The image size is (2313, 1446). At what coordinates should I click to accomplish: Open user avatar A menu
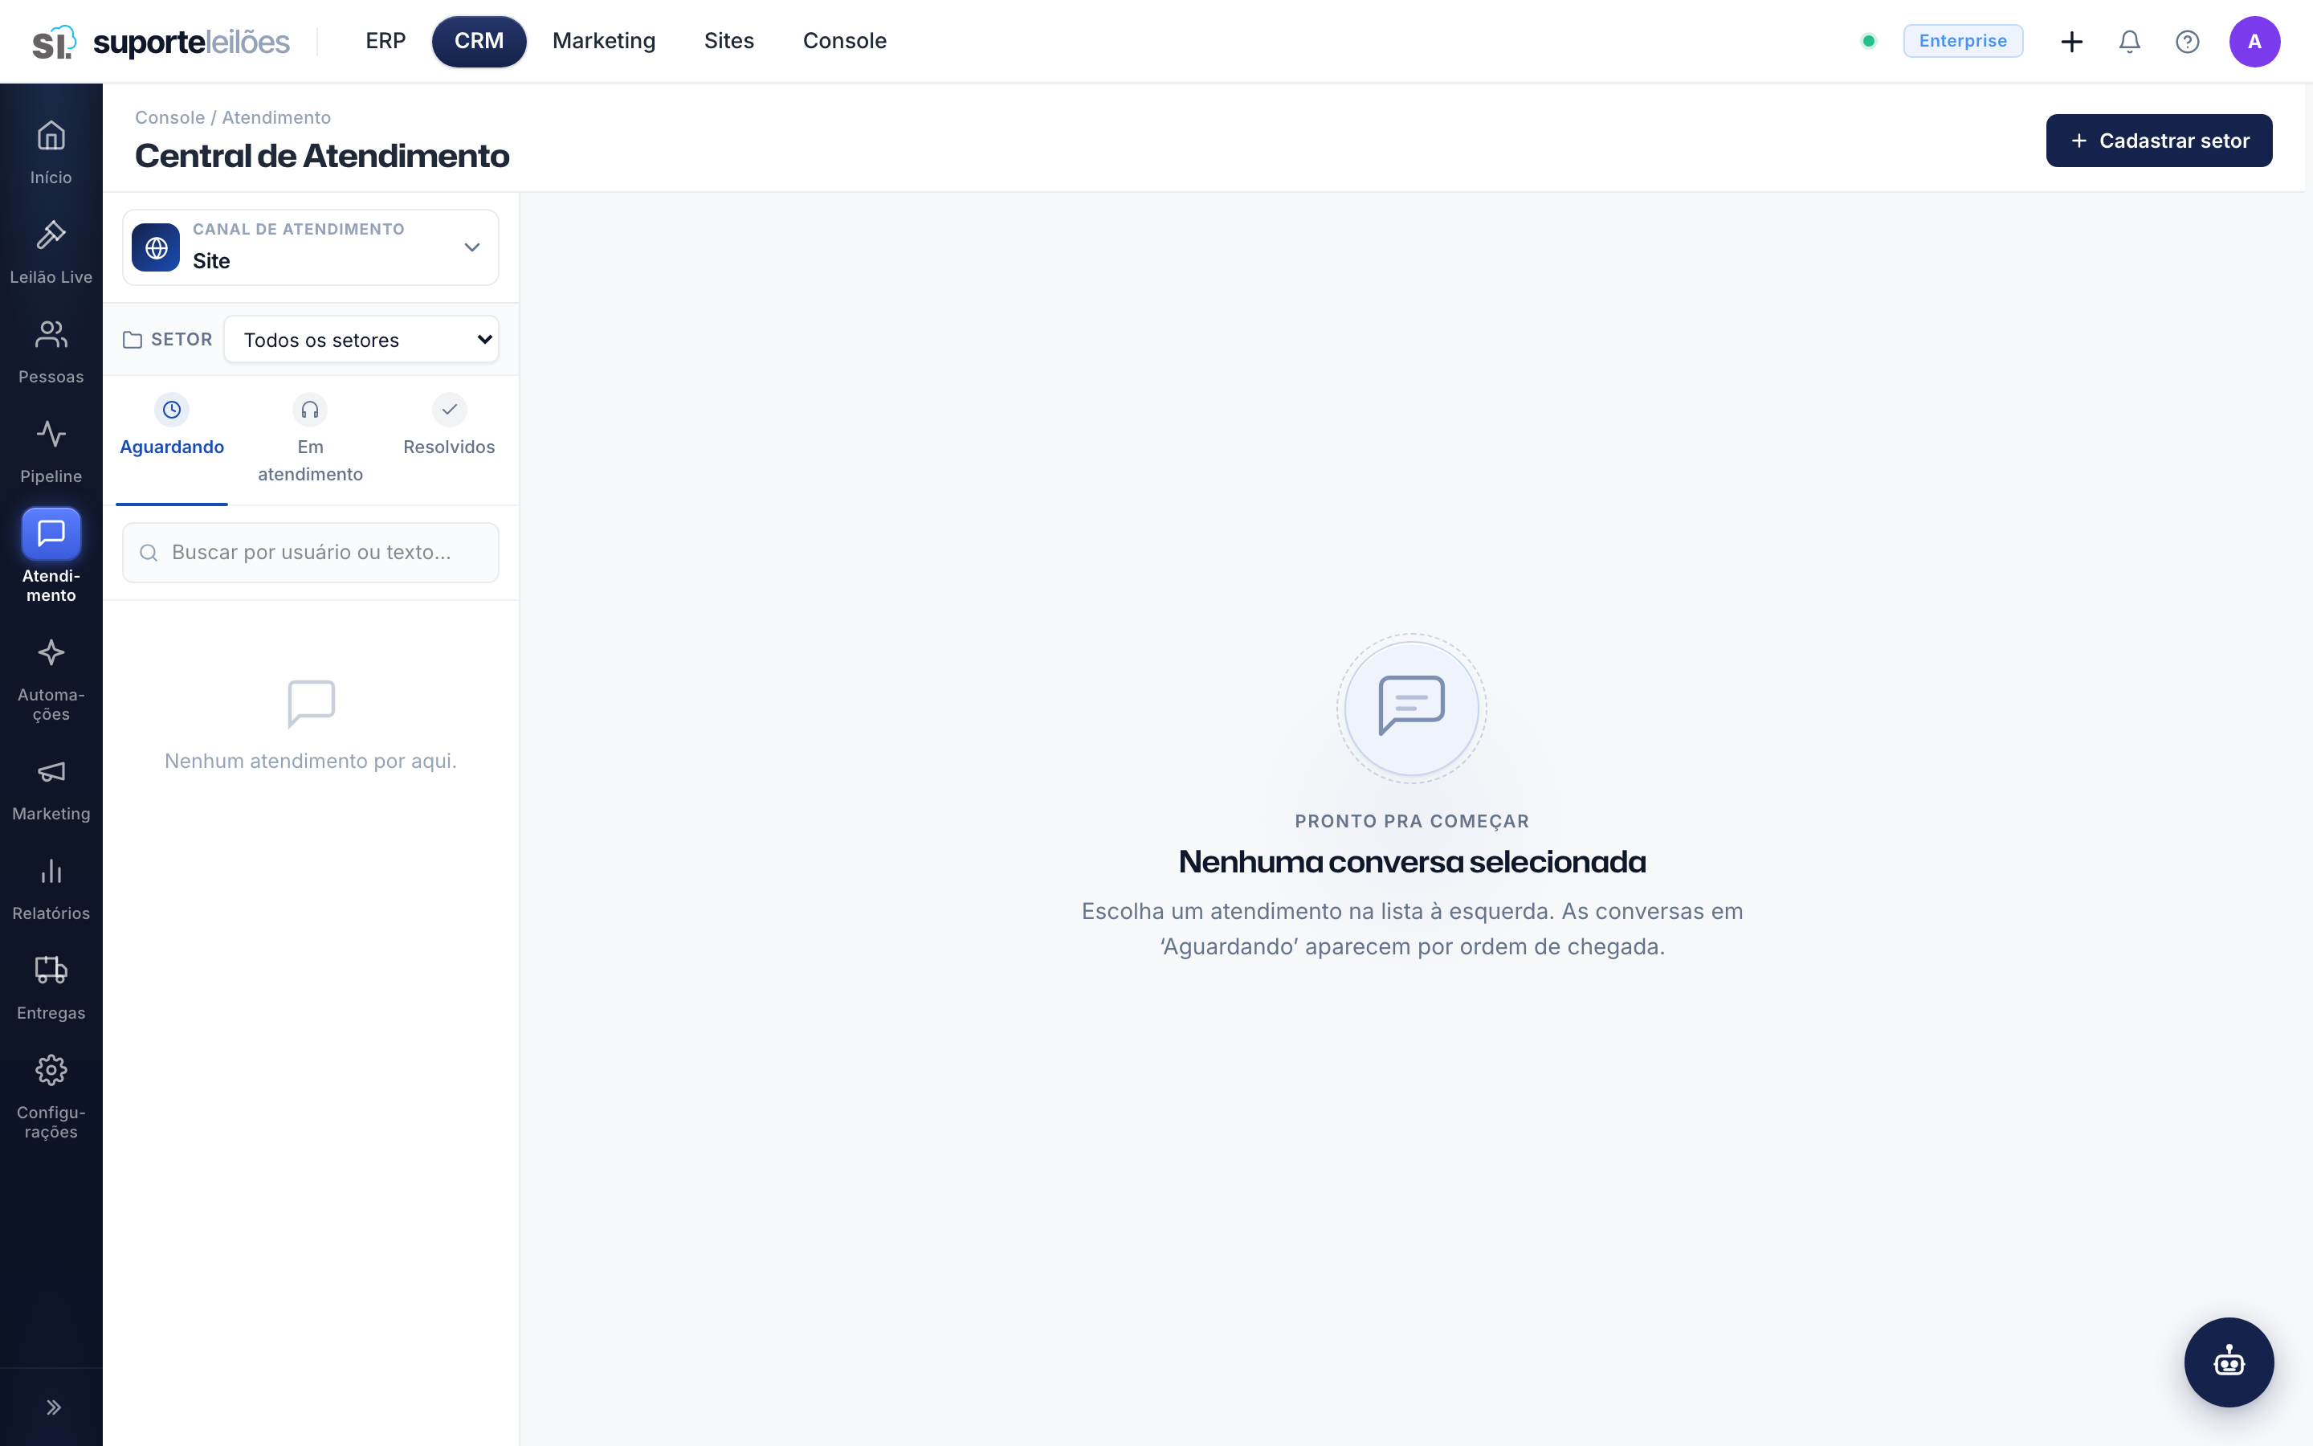click(2254, 41)
